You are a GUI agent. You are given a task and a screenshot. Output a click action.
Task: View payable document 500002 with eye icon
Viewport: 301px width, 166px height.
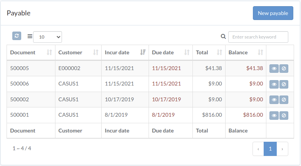[274, 100]
